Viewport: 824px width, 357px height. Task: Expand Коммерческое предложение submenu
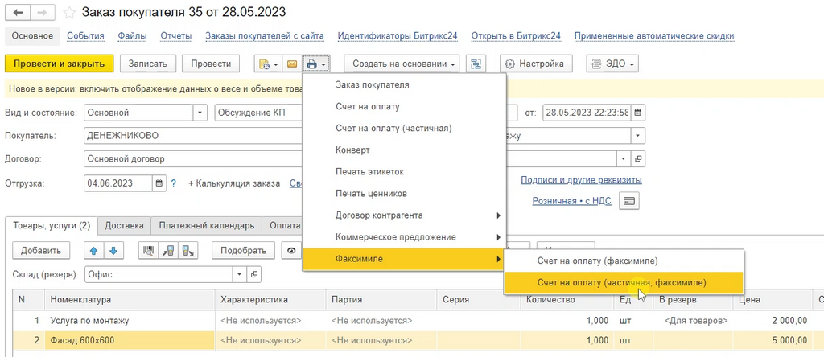(x=404, y=237)
